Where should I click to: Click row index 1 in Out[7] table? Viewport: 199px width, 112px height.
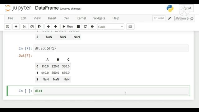(37, 73)
